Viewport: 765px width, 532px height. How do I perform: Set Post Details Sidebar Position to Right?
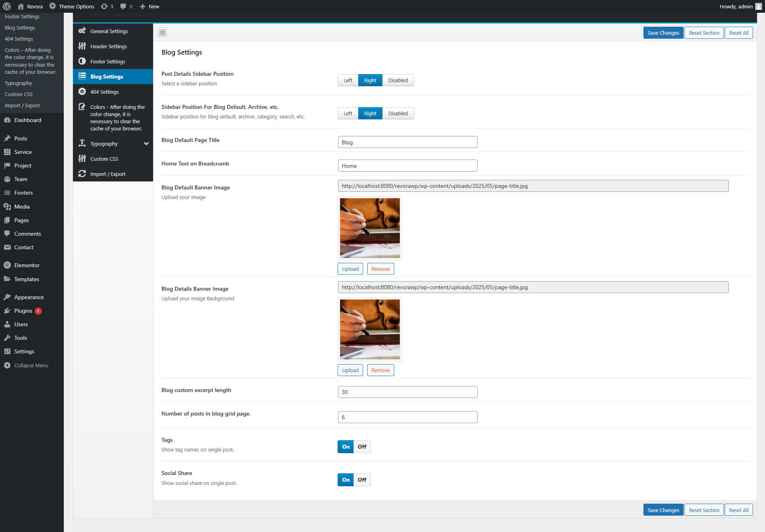coord(370,80)
